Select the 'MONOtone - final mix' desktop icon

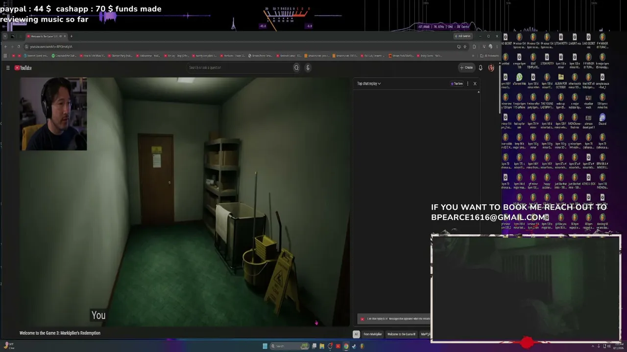pyautogui.click(x=575, y=120)
